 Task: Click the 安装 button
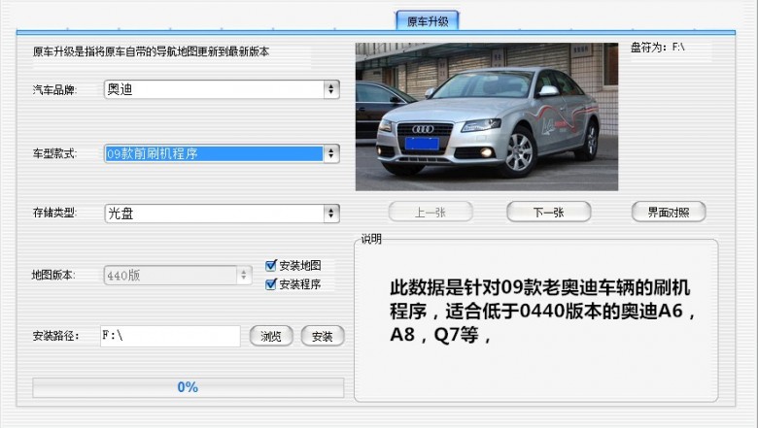[x=323, y=336]
